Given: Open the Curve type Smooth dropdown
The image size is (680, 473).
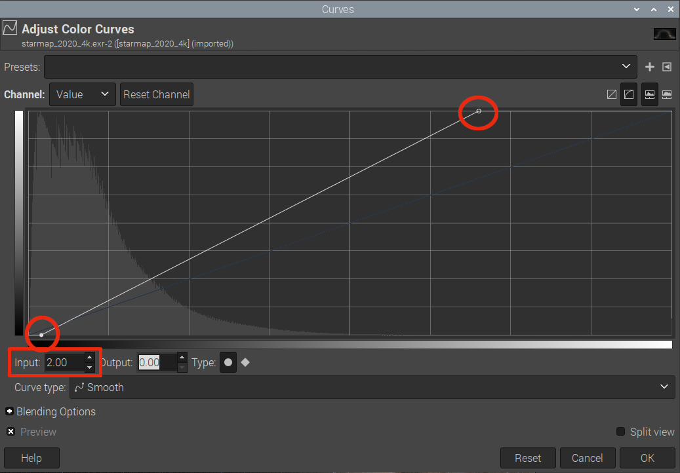Looking at the screenshot, I should [372, 387].
